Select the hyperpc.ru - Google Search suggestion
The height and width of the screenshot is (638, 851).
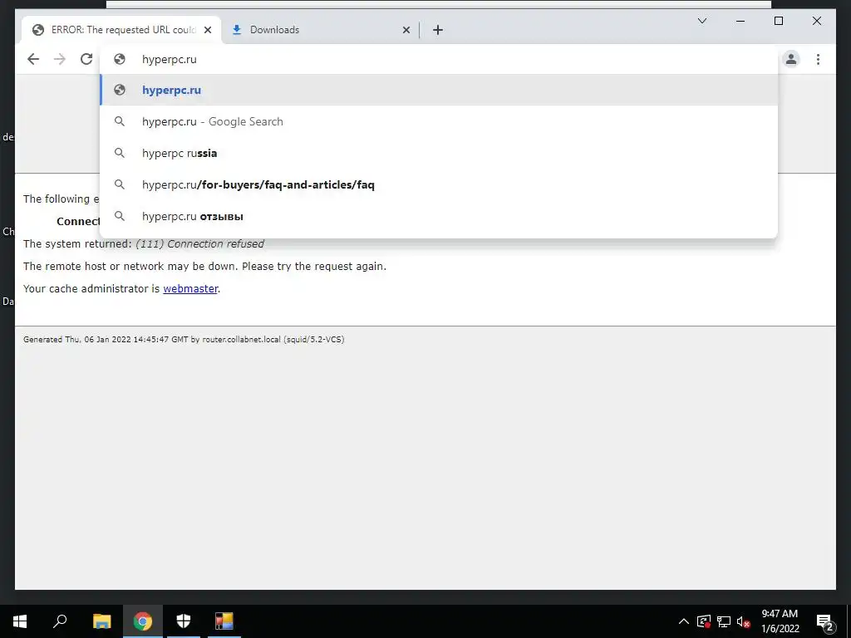click(x=439, y=121)
